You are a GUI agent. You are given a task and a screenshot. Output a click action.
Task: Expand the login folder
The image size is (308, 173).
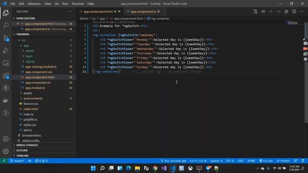[29, 56]
